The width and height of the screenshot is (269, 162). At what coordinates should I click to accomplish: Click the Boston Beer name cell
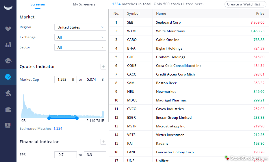166,83
